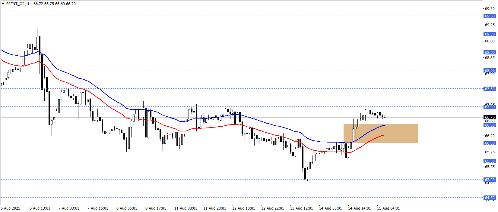This screenshot has width=498, height=212.
Task: Click the 12 Aug 10:01 time label
Action: coord(244,208)
